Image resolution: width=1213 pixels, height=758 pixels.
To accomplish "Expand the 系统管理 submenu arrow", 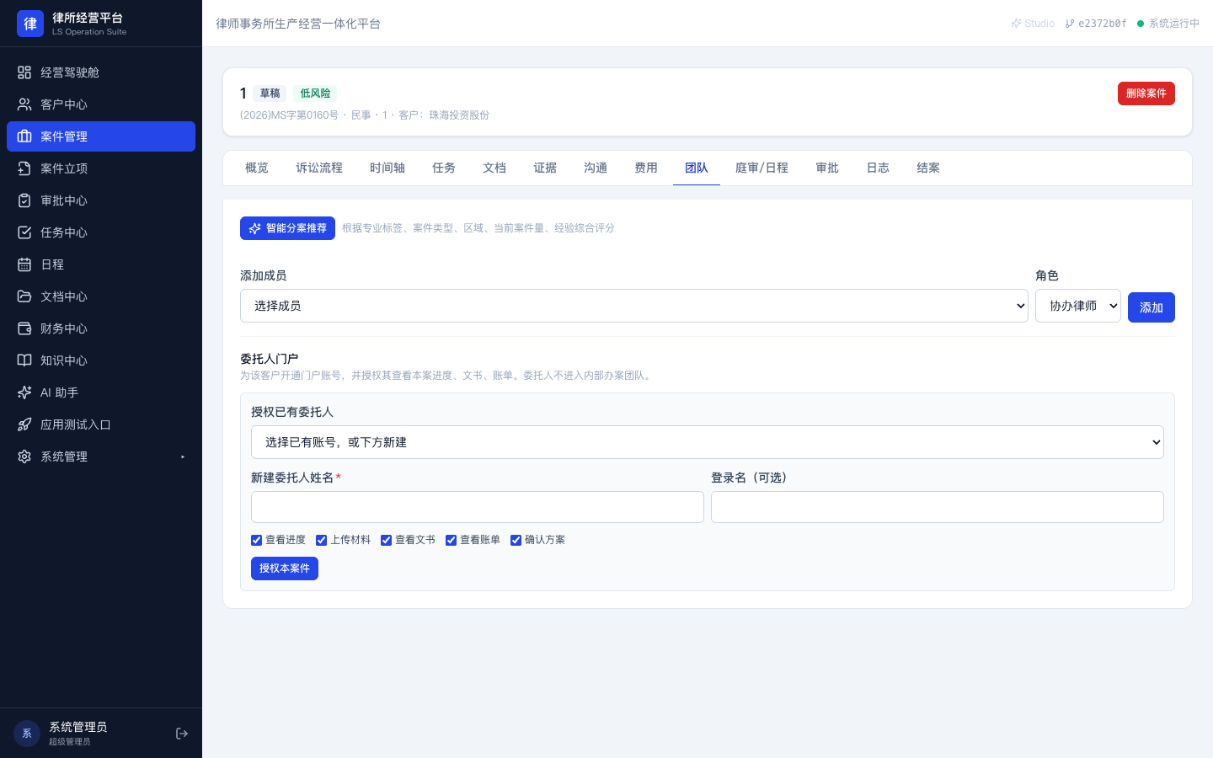I will coord(183,456).
